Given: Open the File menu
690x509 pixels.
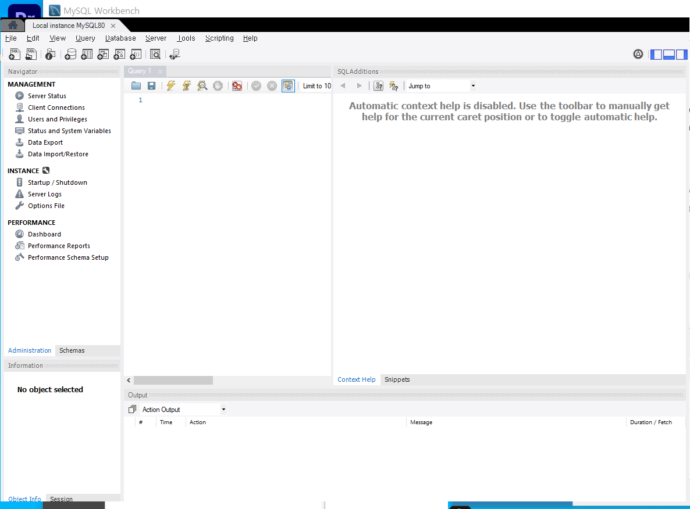Looking at the screenshot, I should (x=11, y=38).
